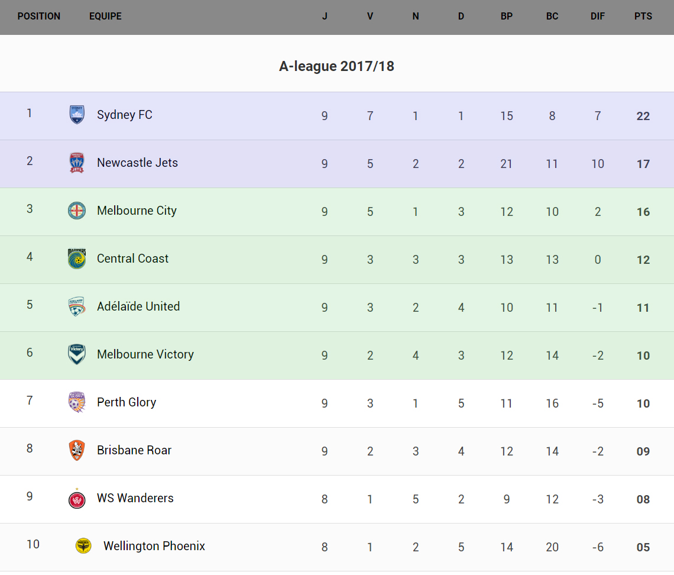This screenshot has width=674, height=575.
Task: Select the DIF column header
Action: 598,17
